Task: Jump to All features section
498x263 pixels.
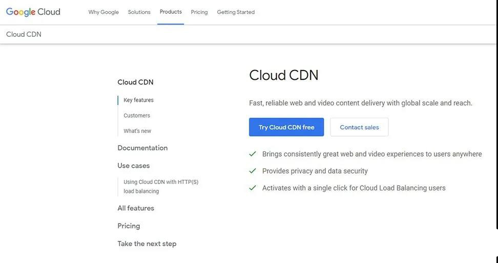Action: (x=136, y=208)
